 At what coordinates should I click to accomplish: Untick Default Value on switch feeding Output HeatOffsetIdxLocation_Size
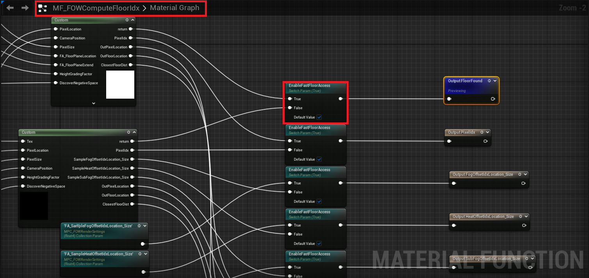[319, 244]
